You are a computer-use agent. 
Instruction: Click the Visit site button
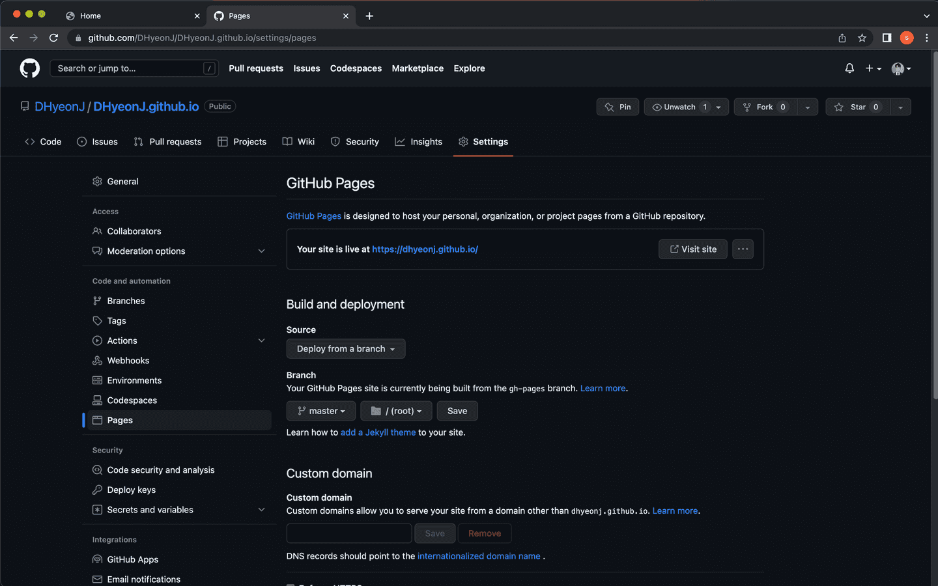pos(693,249)
